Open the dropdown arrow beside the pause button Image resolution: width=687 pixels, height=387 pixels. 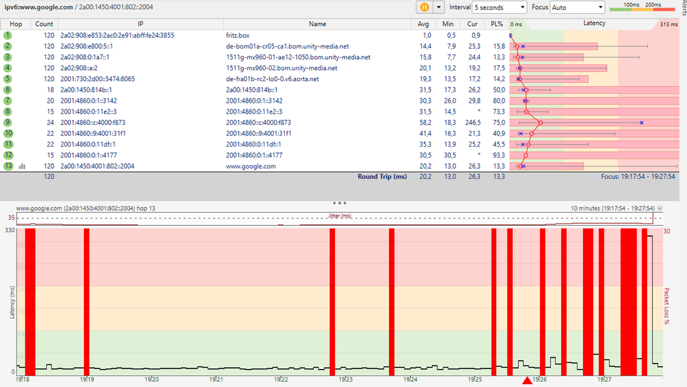click(x=438, y=7)
